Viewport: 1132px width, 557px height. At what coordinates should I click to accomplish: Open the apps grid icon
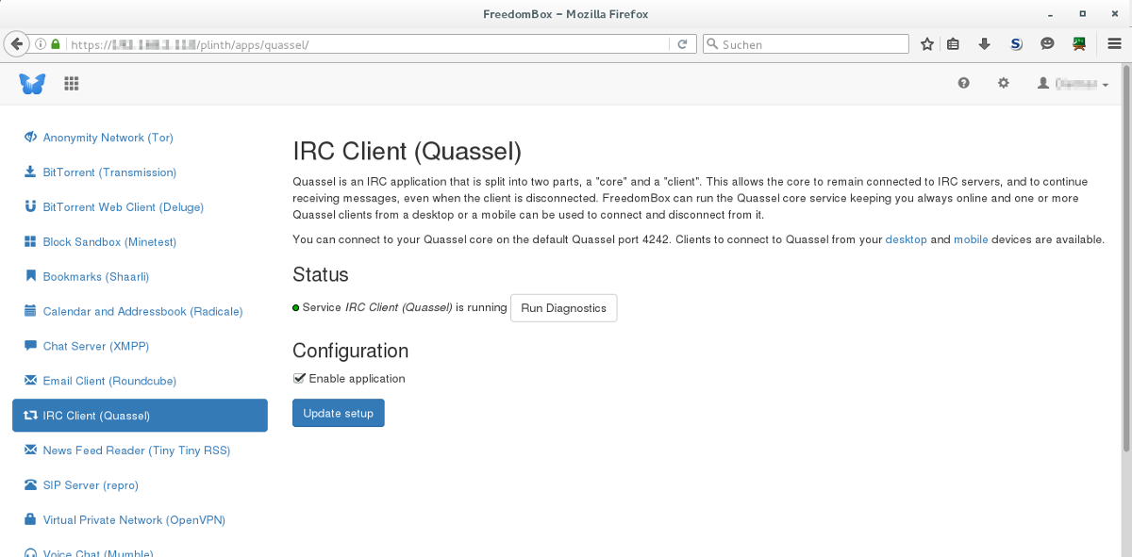click(71, 84)
